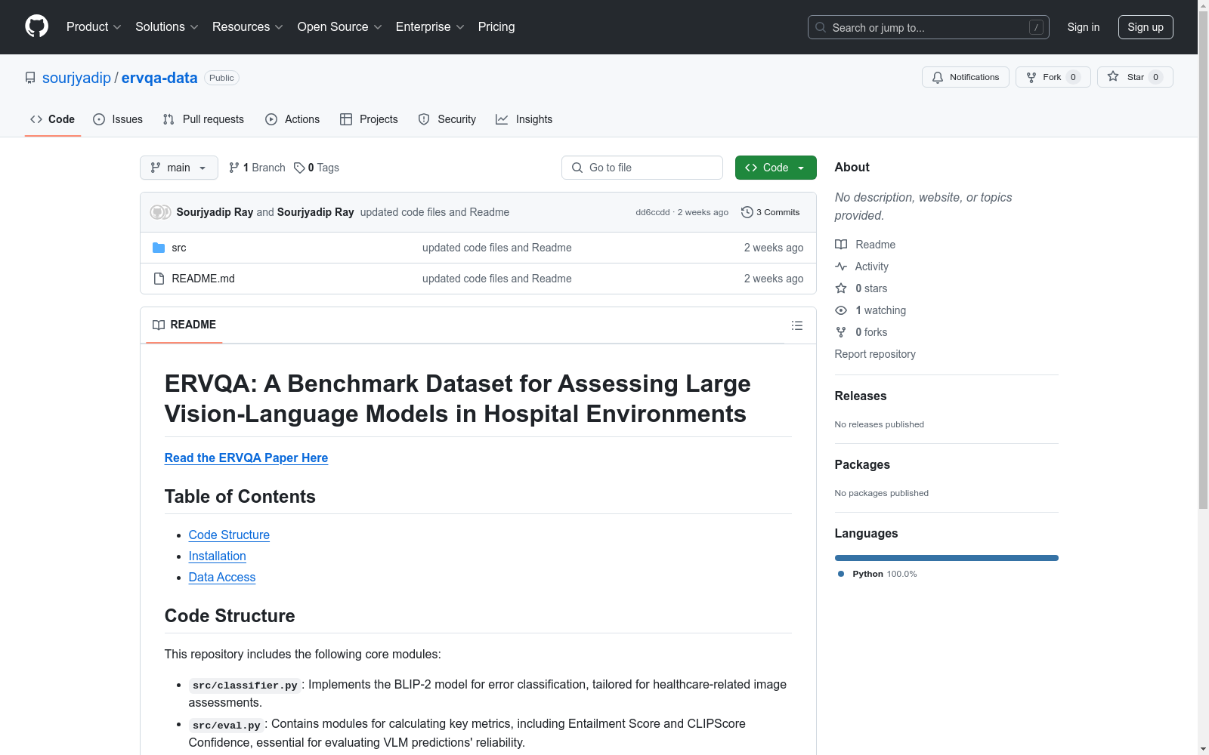
Task: Open the Enterprise dropdown
Action: pos(430,27)
